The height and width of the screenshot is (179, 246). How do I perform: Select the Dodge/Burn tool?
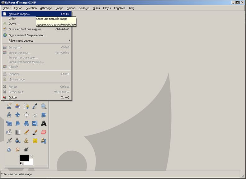tap(26, 149)
